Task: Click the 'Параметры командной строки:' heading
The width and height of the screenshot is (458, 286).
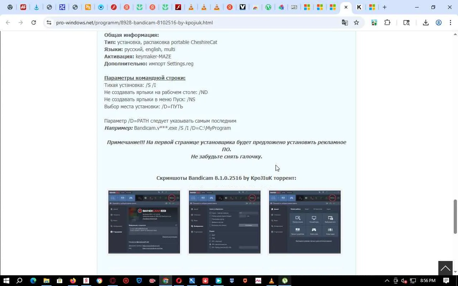Action: pos(145,78)
